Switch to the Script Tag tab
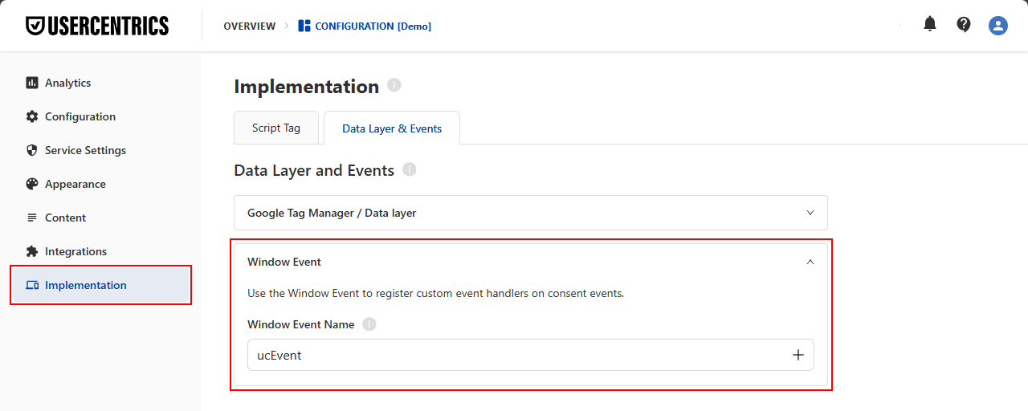The height and width of the screenshot is (411, 1028). [276, 128]
